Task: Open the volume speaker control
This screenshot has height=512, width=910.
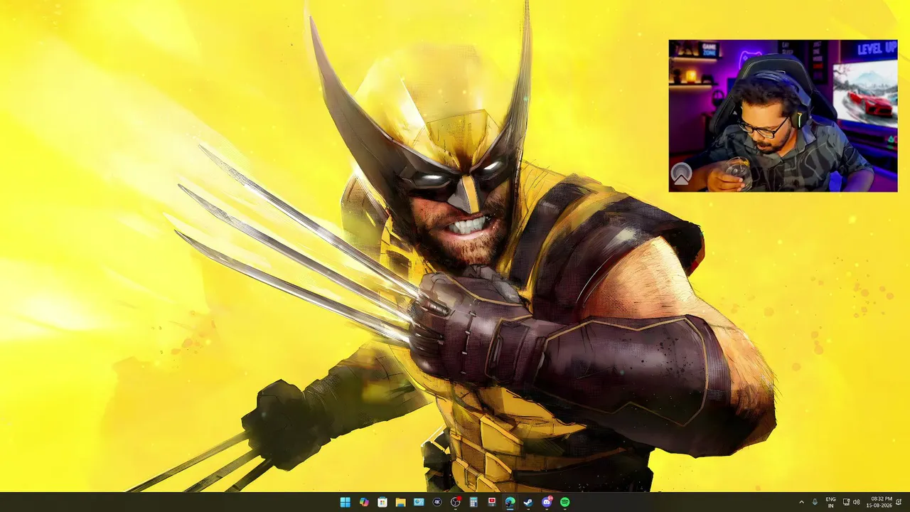Action: coord(856,502)
